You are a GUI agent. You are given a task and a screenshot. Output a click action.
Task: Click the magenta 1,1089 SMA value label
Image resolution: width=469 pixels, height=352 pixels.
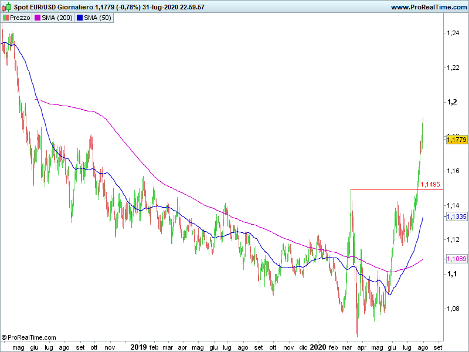click(456, 259)
